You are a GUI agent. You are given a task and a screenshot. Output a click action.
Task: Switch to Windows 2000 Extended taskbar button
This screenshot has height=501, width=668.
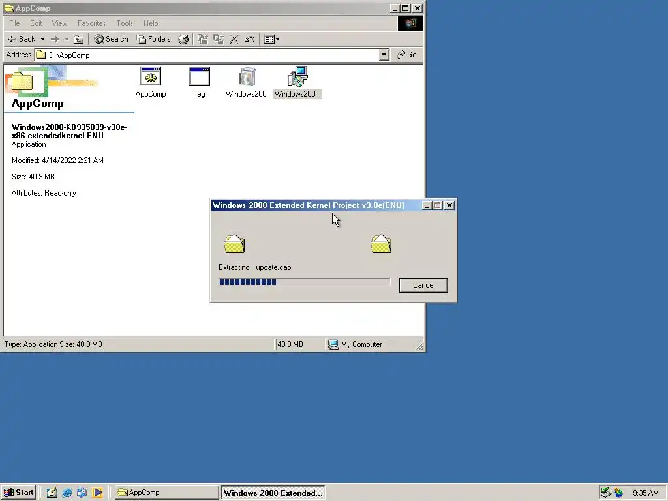tap(273, 493)
